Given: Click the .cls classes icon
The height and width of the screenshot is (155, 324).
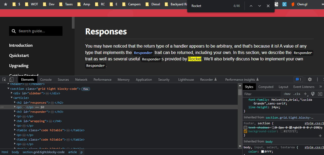Looking at the screenshot, I should [x=296, y=94].
